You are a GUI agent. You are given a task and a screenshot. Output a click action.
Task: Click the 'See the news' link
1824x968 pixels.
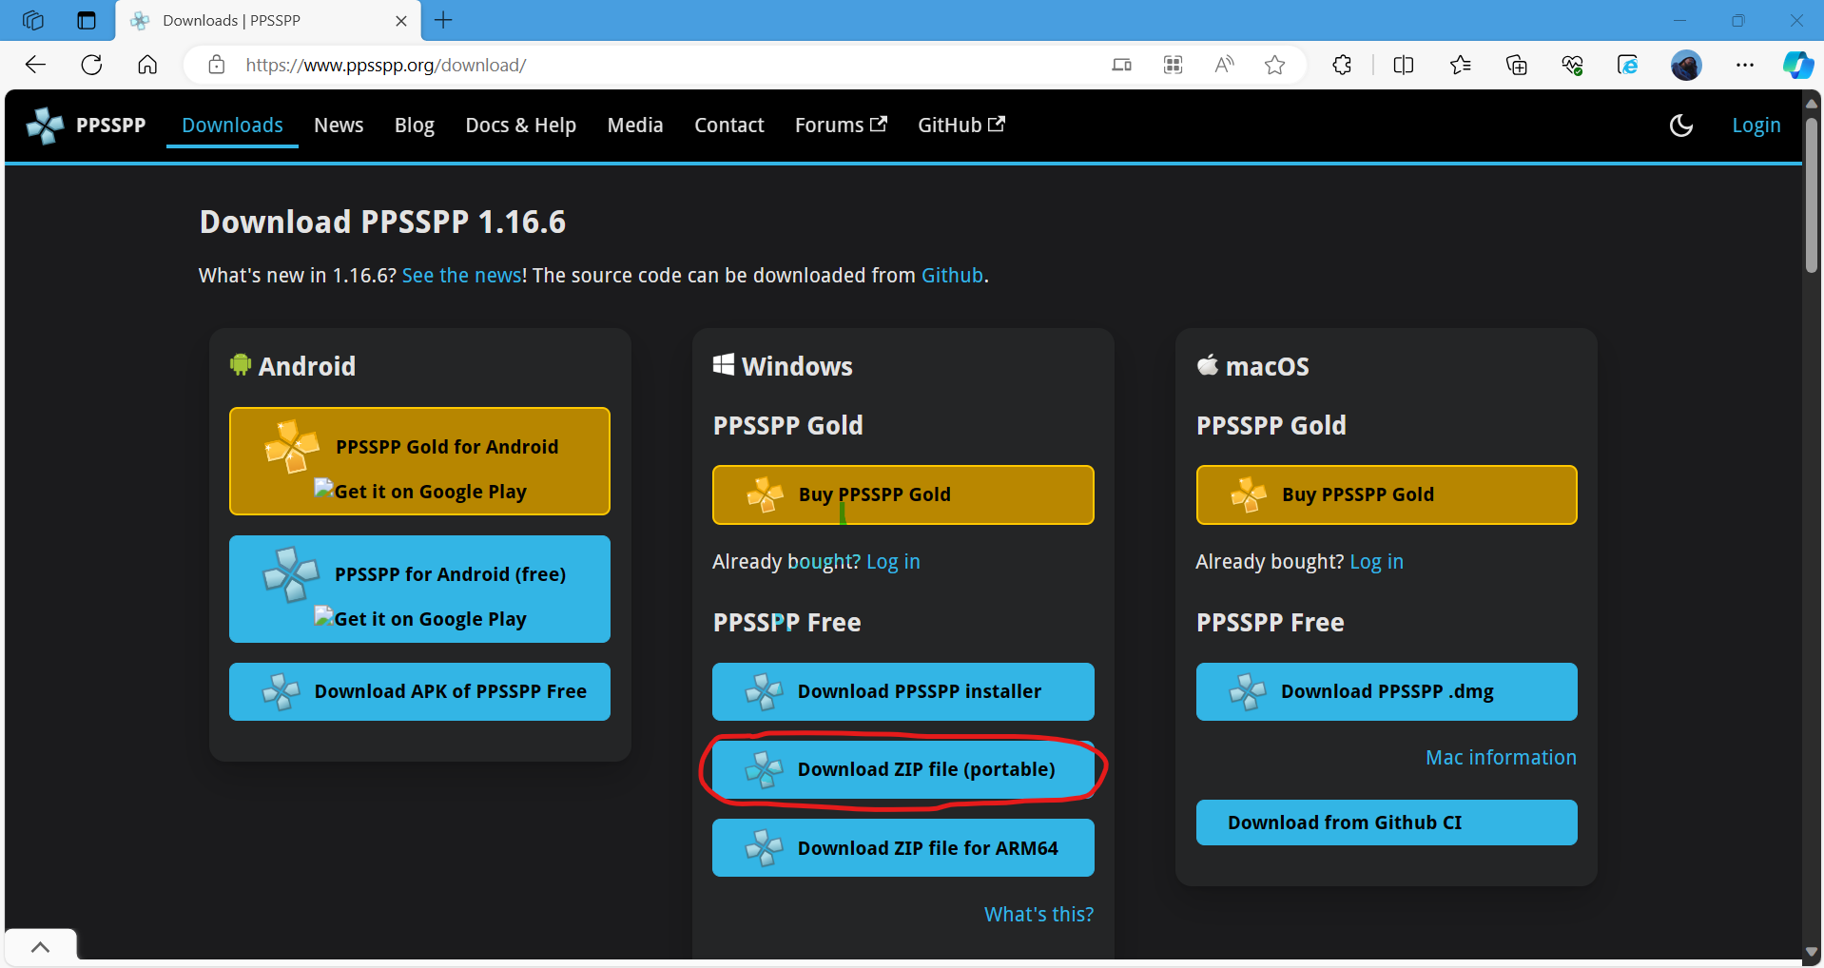coord(462,276)
